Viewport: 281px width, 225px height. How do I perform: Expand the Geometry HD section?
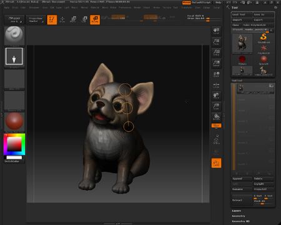[x=241, y=221]
